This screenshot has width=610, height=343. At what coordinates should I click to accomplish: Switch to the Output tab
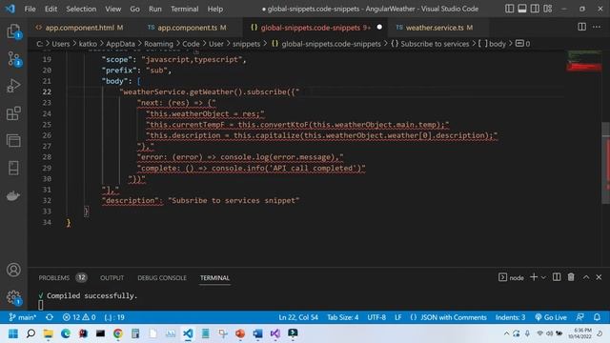pos(112,277)
